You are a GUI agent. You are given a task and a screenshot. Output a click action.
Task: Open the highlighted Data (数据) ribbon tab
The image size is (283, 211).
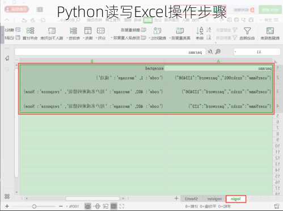click(147, 20)
